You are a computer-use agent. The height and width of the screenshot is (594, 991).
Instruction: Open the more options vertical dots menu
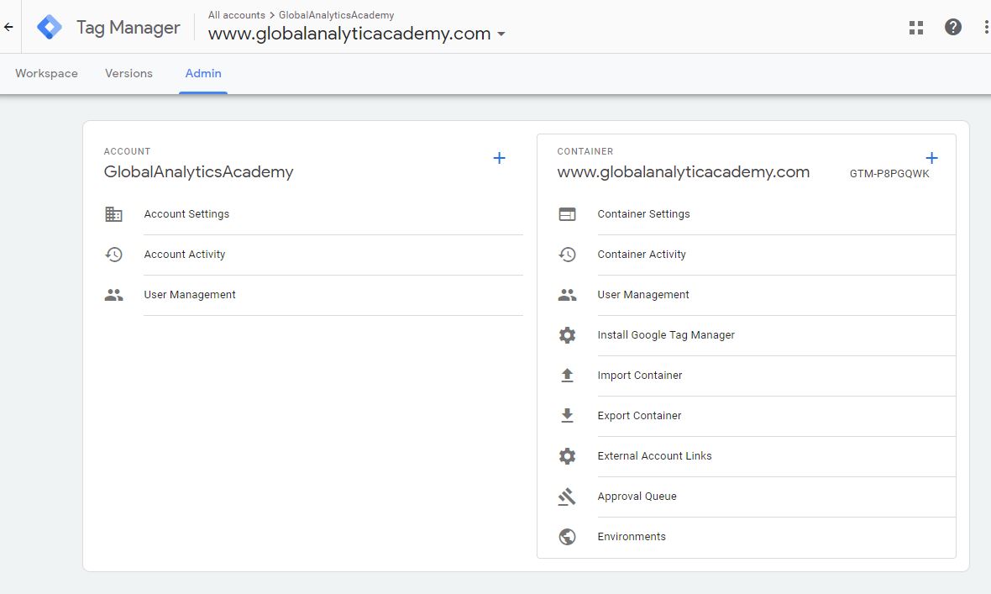coord(985,28)
